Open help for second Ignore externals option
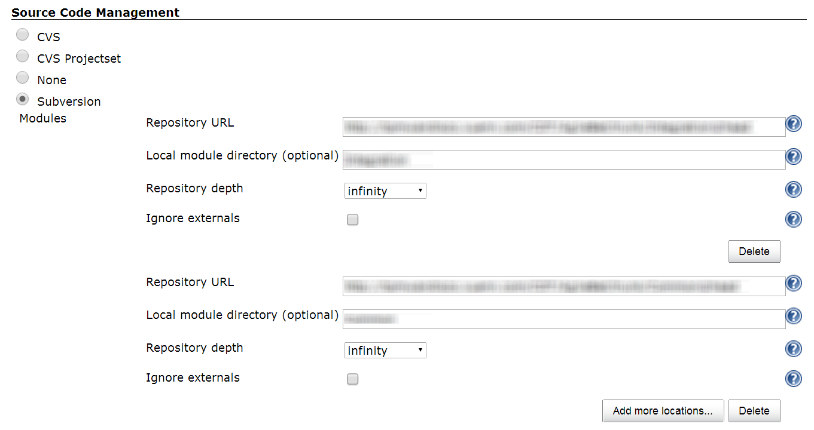 (793, 379)
